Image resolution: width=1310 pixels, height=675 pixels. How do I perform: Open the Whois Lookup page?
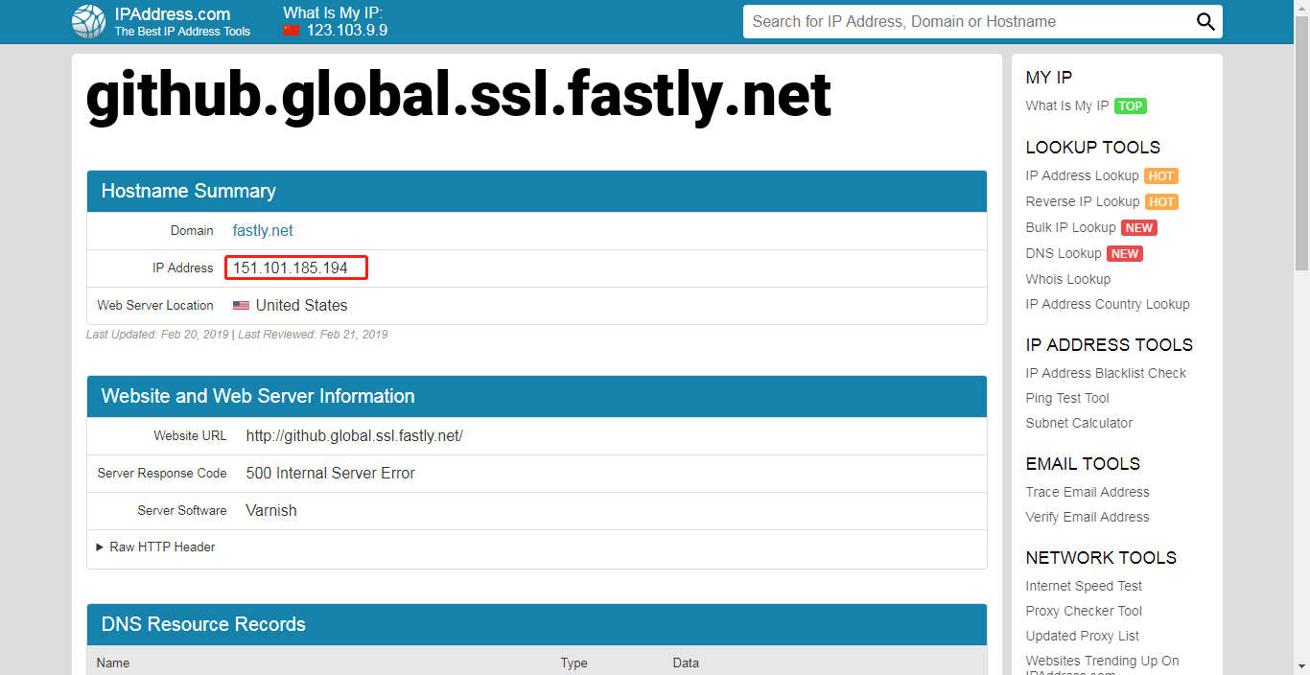(x=1067, y=280)
